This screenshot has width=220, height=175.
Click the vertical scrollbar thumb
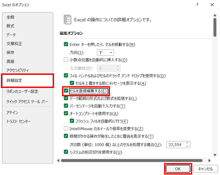tap(215, 27)
